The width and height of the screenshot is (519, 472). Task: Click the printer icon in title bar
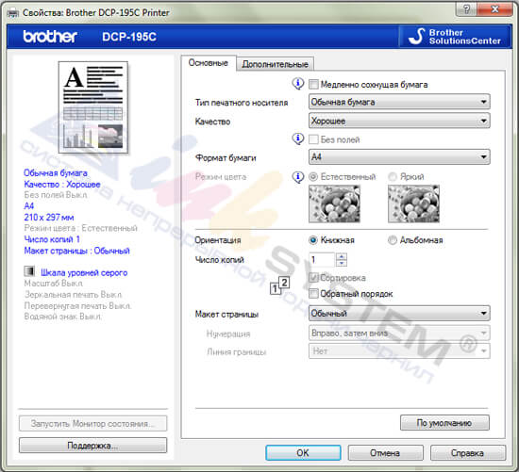[13, 13]
